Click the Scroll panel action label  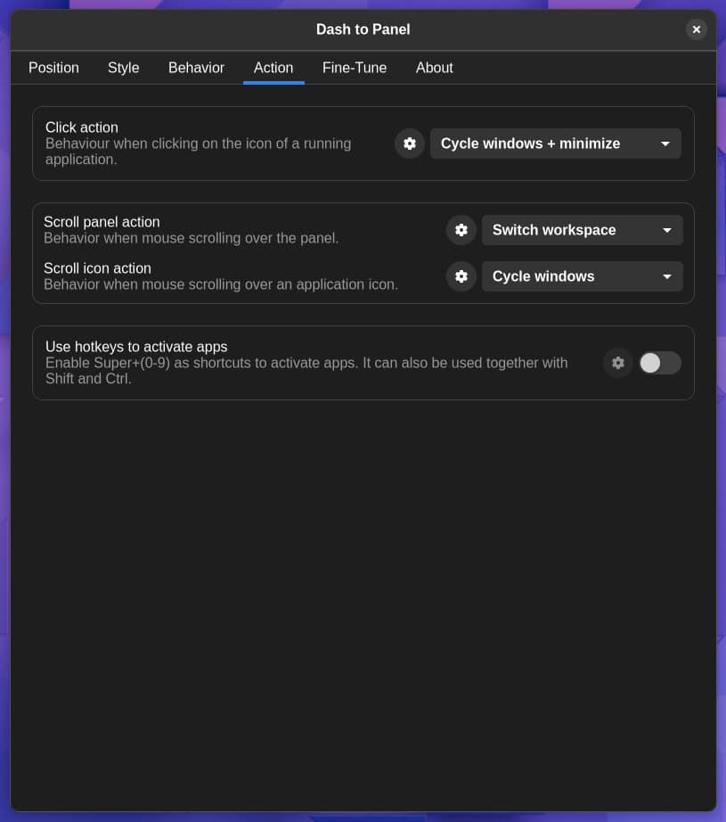pyautogui.click(x=102, y=222)
